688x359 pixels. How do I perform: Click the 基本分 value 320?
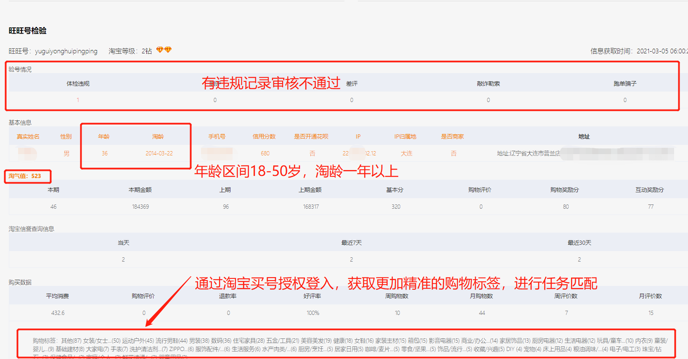[x=396, y=207]
